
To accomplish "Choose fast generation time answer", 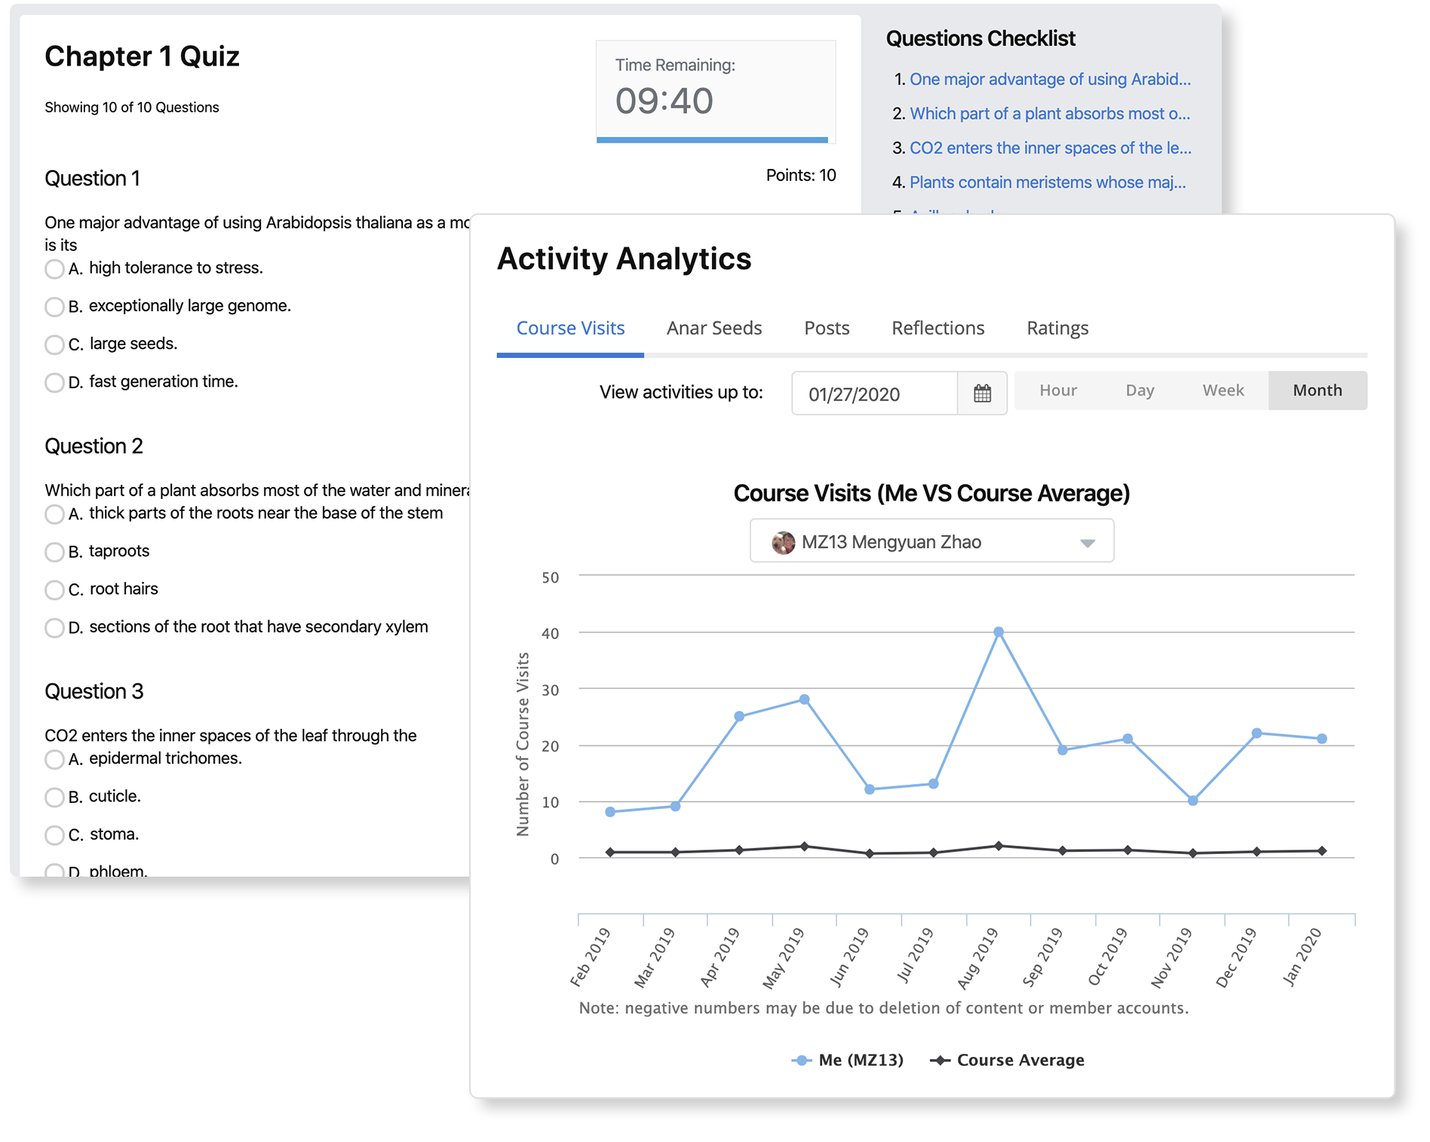I will pos(54,382).
